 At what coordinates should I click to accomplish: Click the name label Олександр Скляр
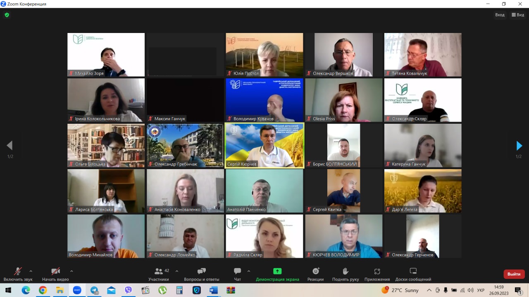pyautogui.click(x=409, y=119)
